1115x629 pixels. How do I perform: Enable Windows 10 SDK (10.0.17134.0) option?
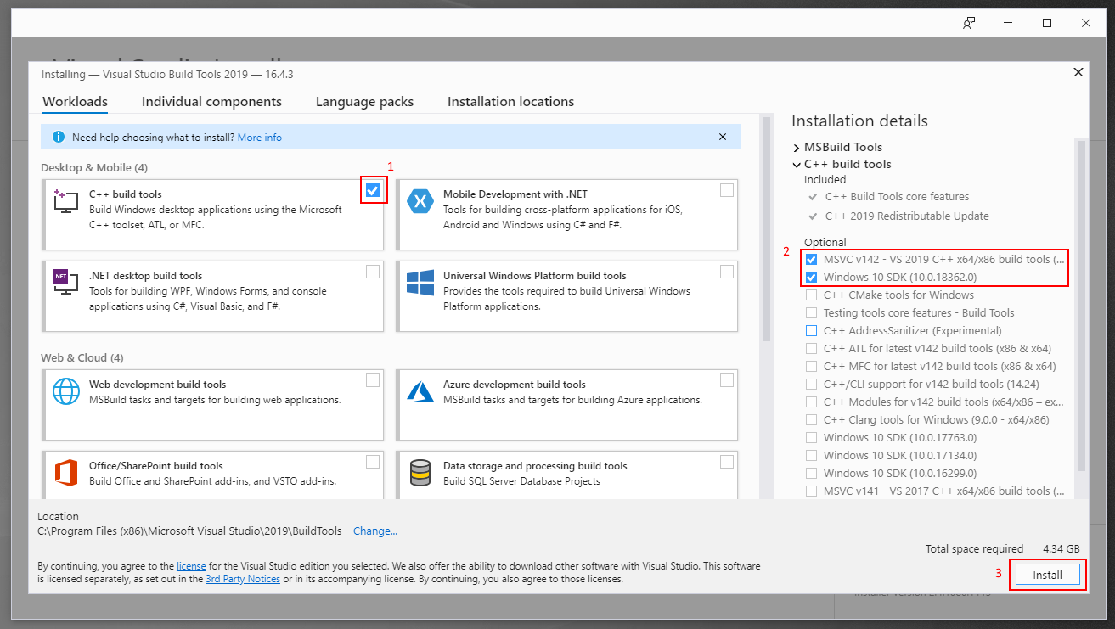click(812, 456)
